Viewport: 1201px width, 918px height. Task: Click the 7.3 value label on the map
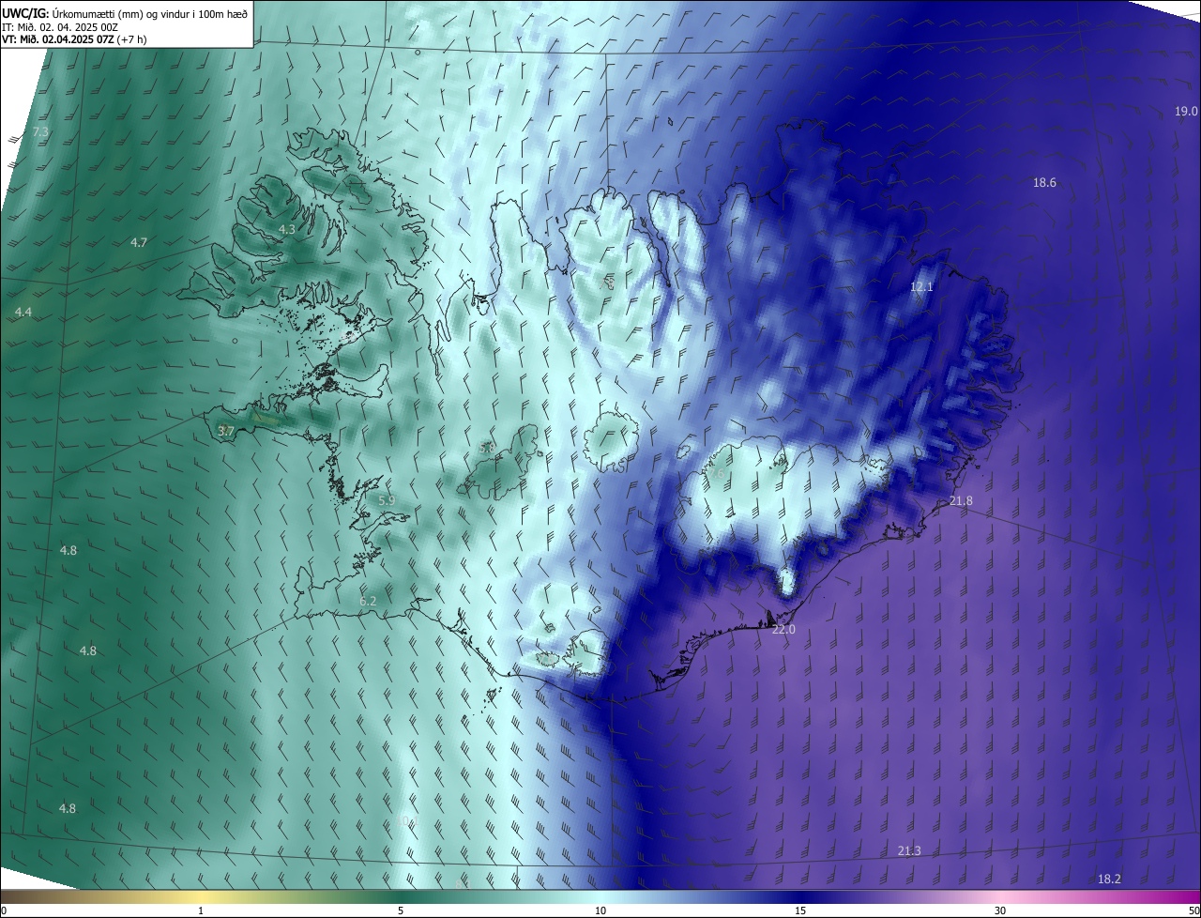click(x=40, y=132)
